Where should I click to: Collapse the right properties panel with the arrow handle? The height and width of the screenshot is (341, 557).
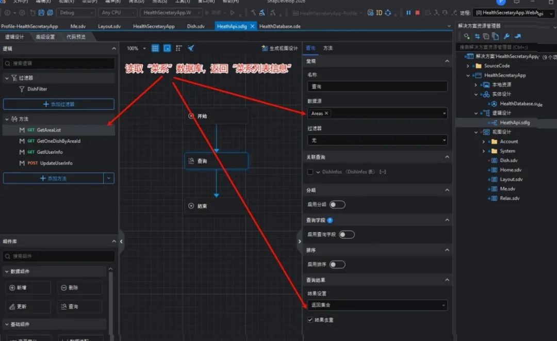pyautogui.click(x=300, y=241)
